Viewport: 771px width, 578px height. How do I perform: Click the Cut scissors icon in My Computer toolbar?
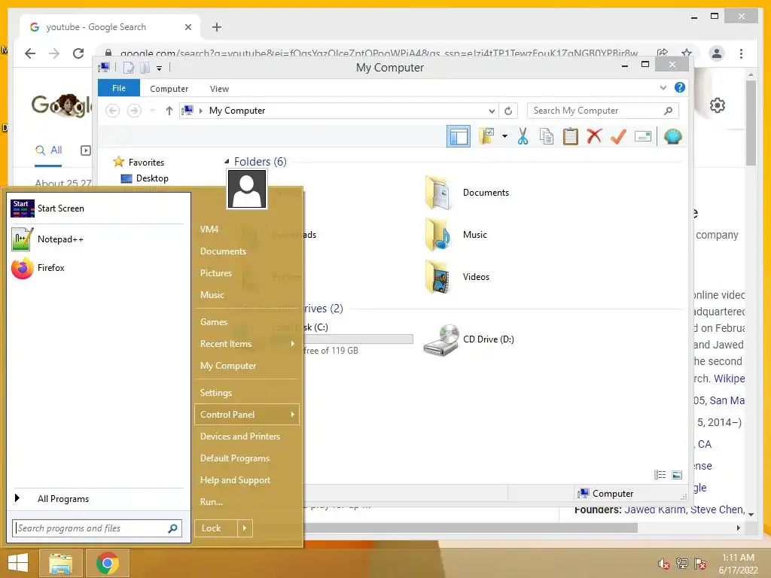tap(523, 137)
